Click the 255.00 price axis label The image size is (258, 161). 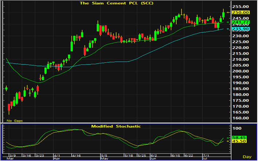click(x=240, y=7)
